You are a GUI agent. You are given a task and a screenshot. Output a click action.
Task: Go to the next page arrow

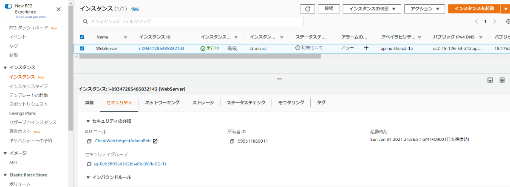coord(494,21)
